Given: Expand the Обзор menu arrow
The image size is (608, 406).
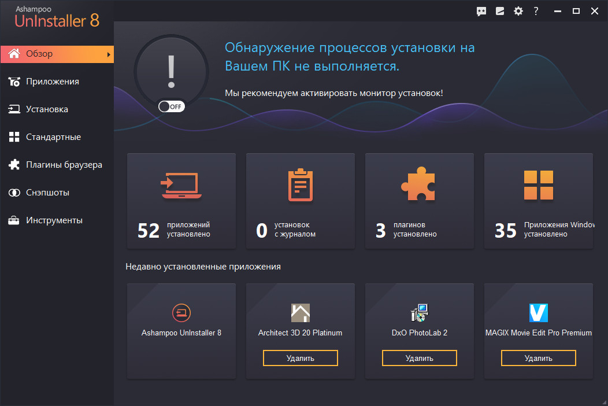Looking at the screenshot, I should click(x=108, y=54).
